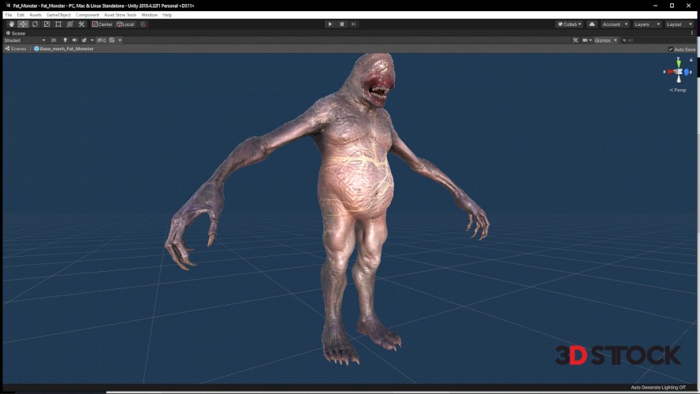
Task: Toggle scene grid visibility icon
Action: click(x=112, y=40)
